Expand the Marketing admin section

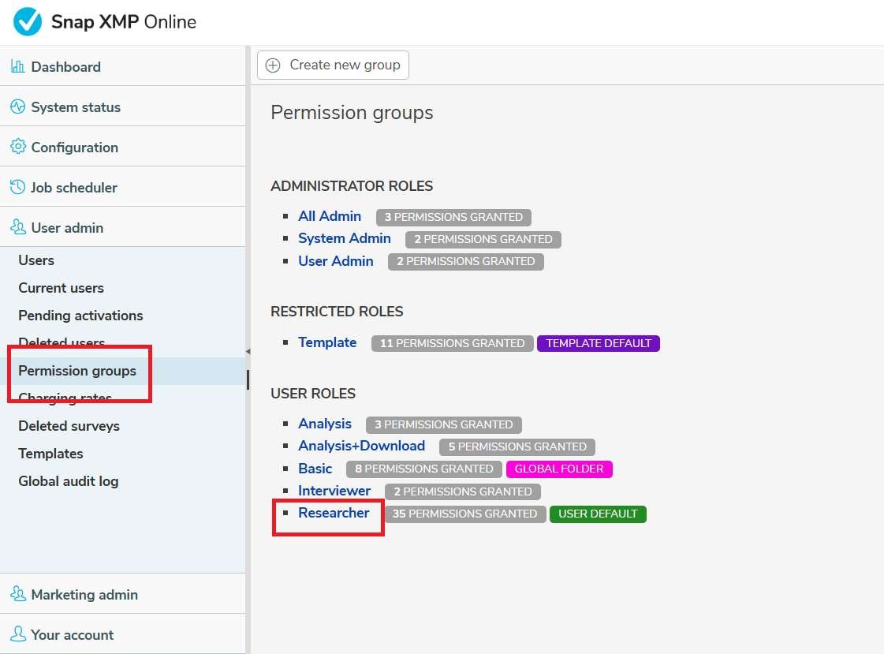click(x=84, y=595)
